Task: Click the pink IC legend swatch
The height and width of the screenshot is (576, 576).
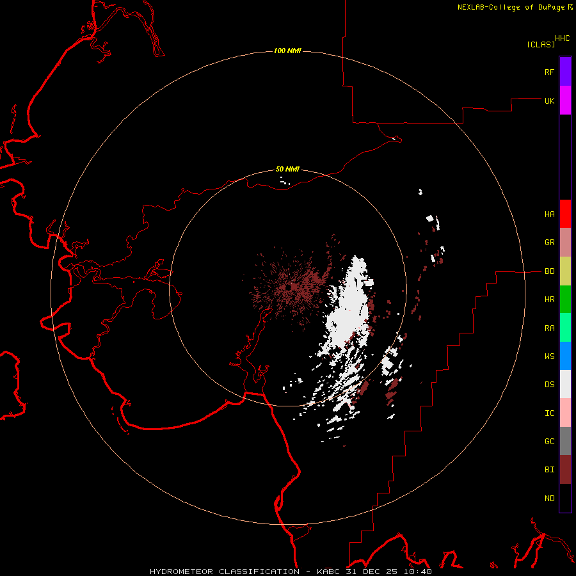Action: click(x=565, y=413)
